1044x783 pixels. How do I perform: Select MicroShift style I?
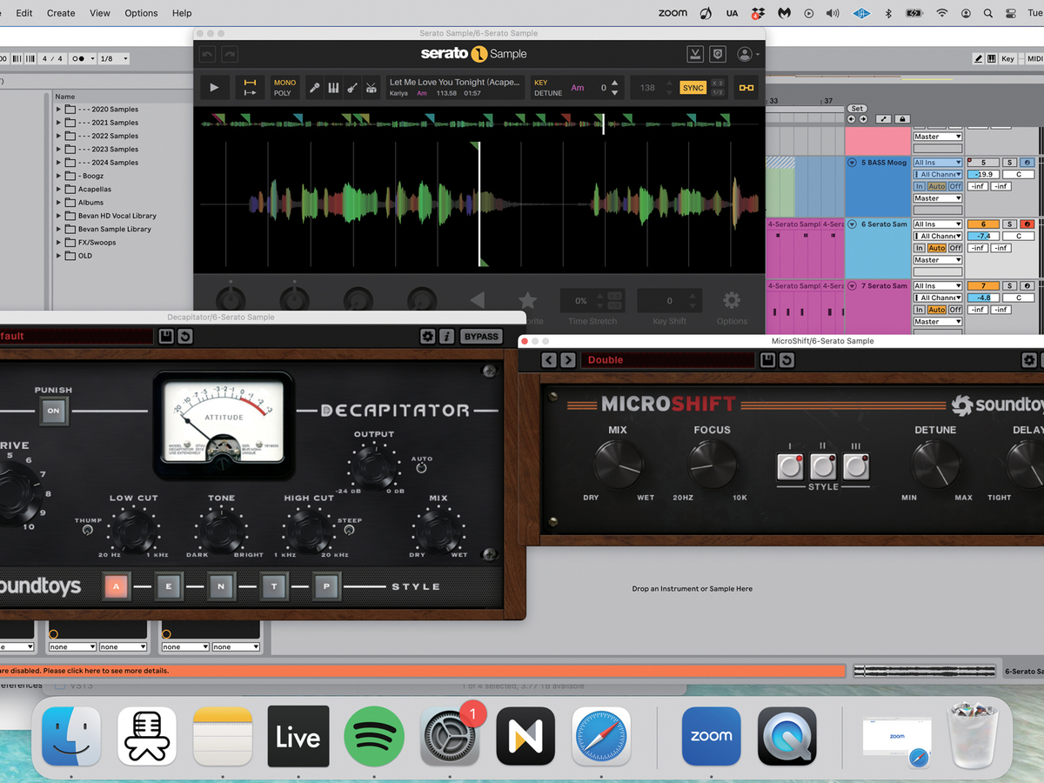(790, 467)
